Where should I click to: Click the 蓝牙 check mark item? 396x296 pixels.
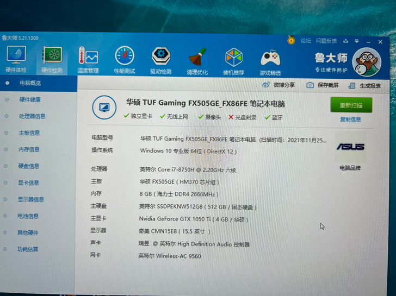coord(274,117)
